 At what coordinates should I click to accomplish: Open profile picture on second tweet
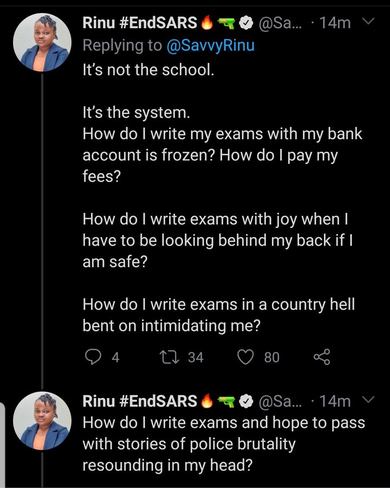click(42, 421)
